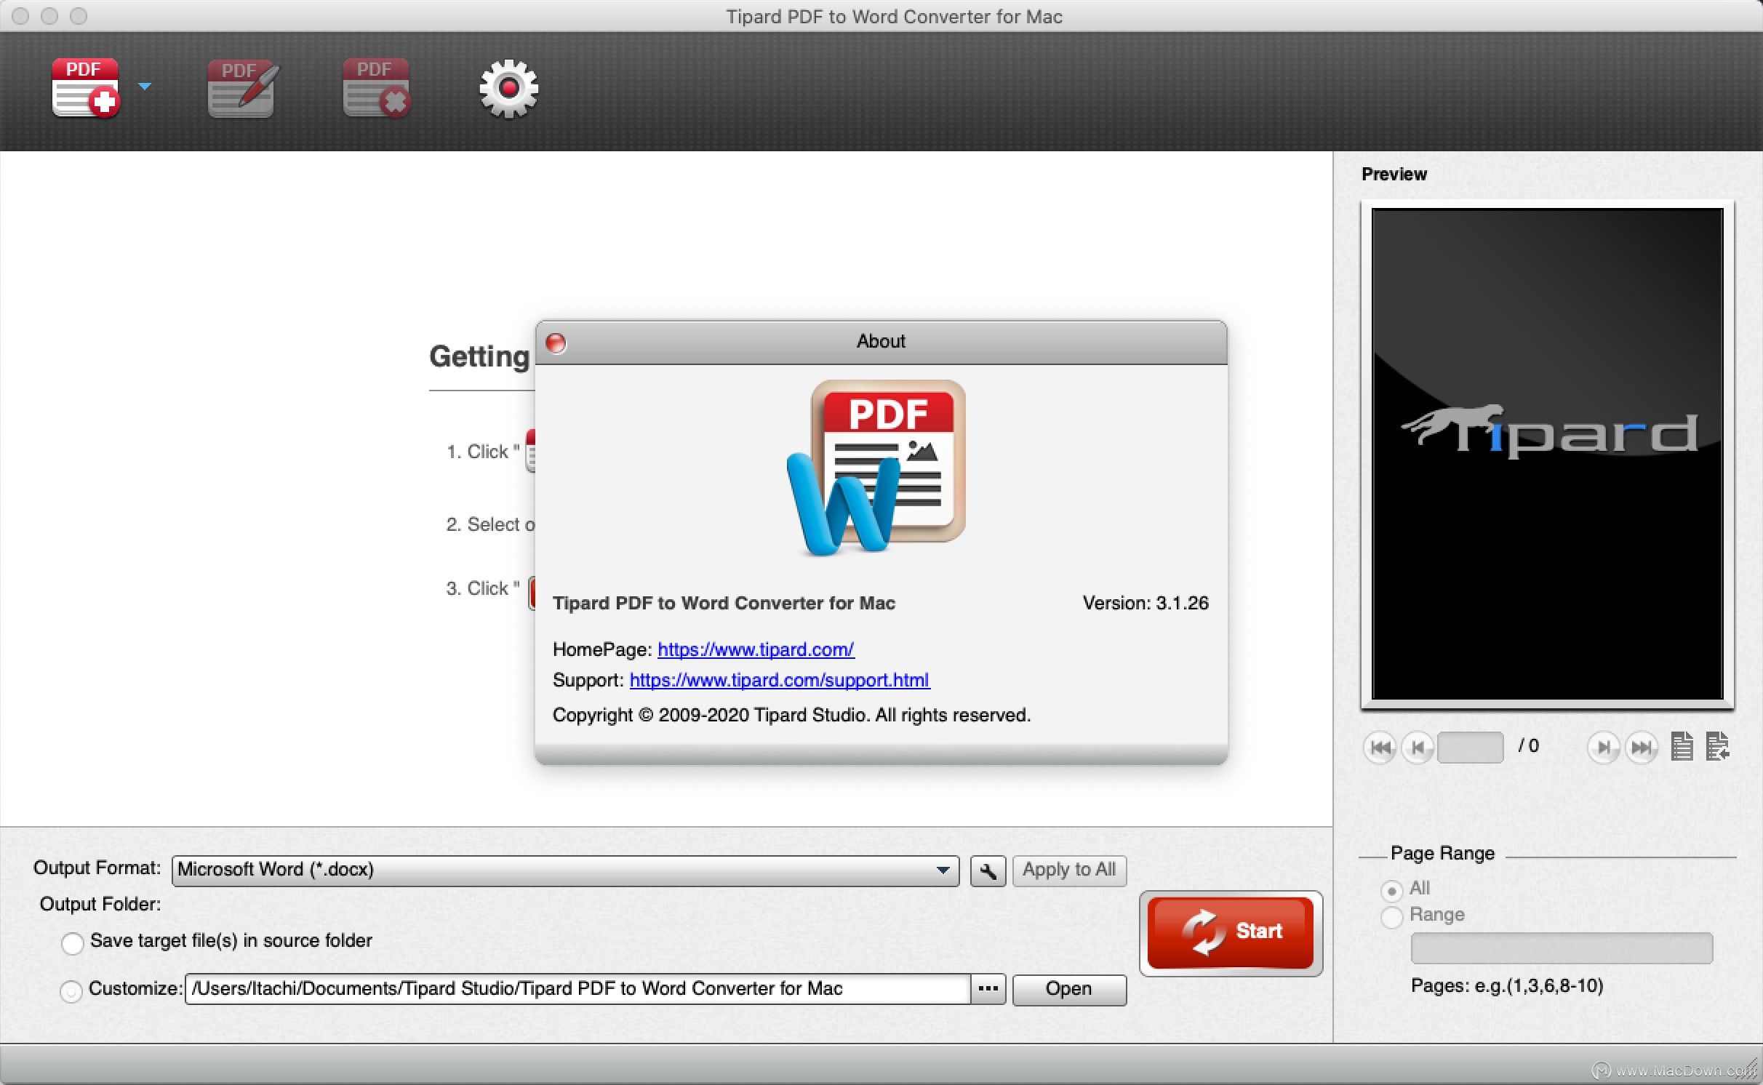Open the Tipard support.html link

[780, 680]
